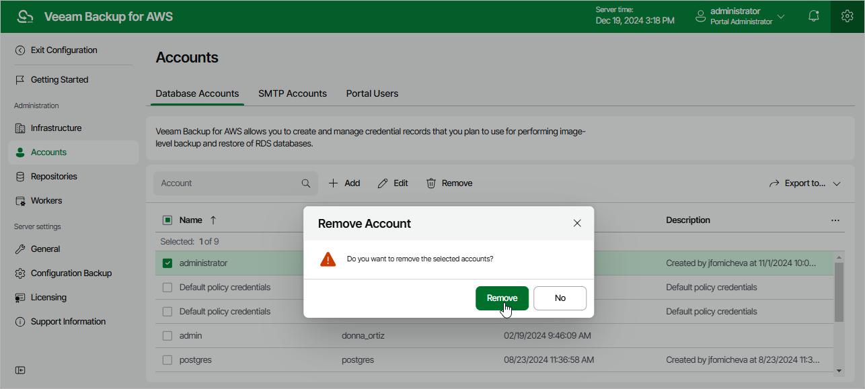Image resolution: width=865 pixels, height=389 pixels.
Task: Toggle the select-all checkbox in Name header
Action: click(167, 220)
